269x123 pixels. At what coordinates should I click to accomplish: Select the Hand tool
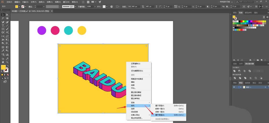[x=3, y=62]
